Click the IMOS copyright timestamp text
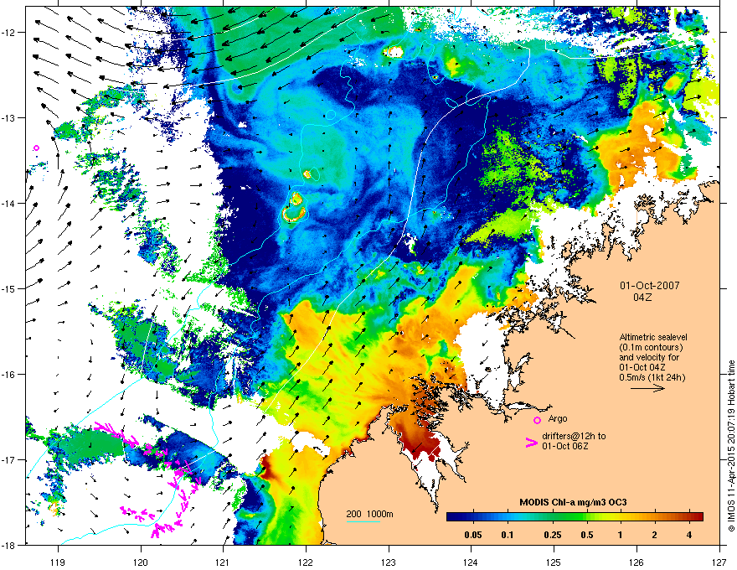Screen dimensions: 737x570 click(x=731, y=446)
